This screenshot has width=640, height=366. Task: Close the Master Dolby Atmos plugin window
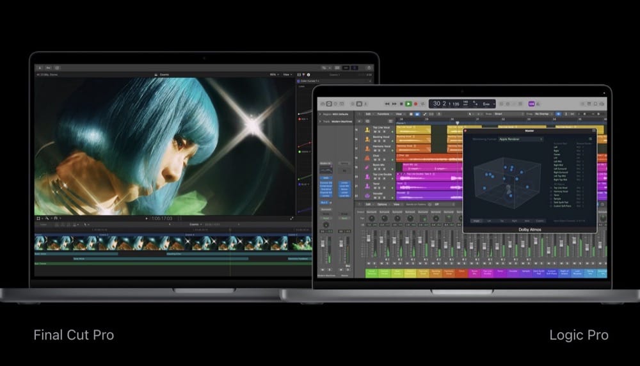[465, 131]
